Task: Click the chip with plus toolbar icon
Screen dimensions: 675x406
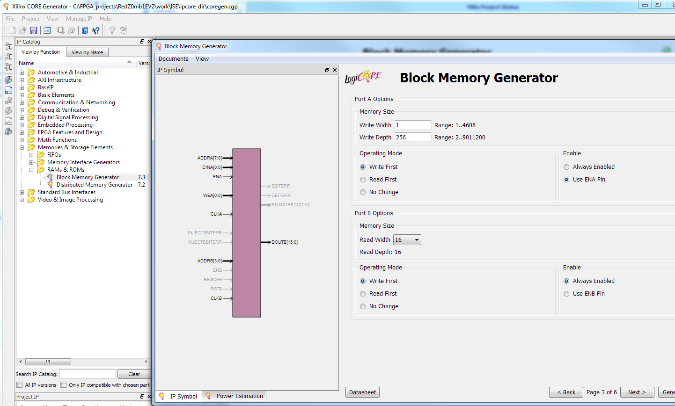Action: (x=61, y=30)
